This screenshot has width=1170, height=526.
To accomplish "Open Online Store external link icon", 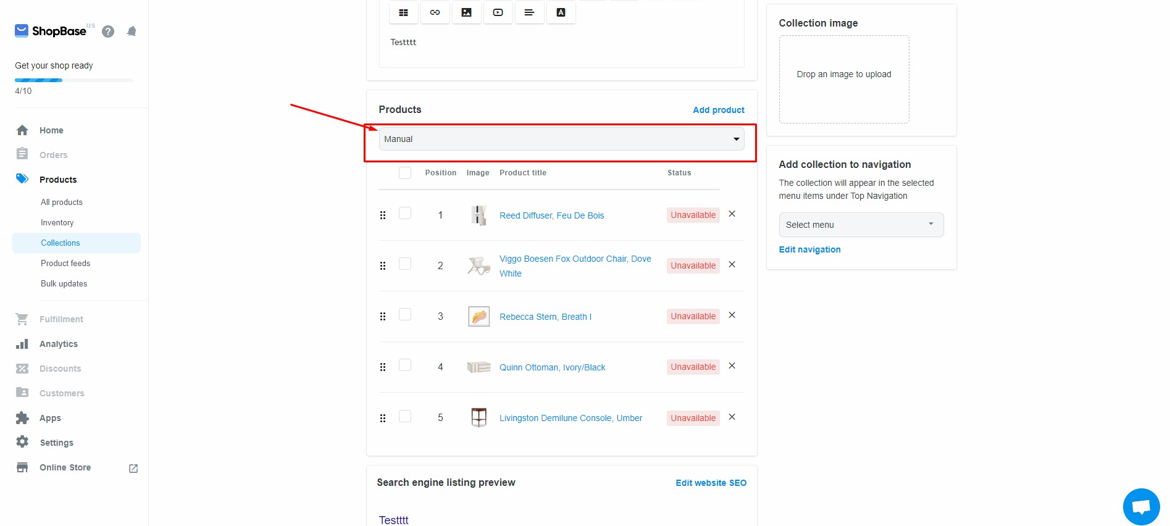I will pos(133,469).
